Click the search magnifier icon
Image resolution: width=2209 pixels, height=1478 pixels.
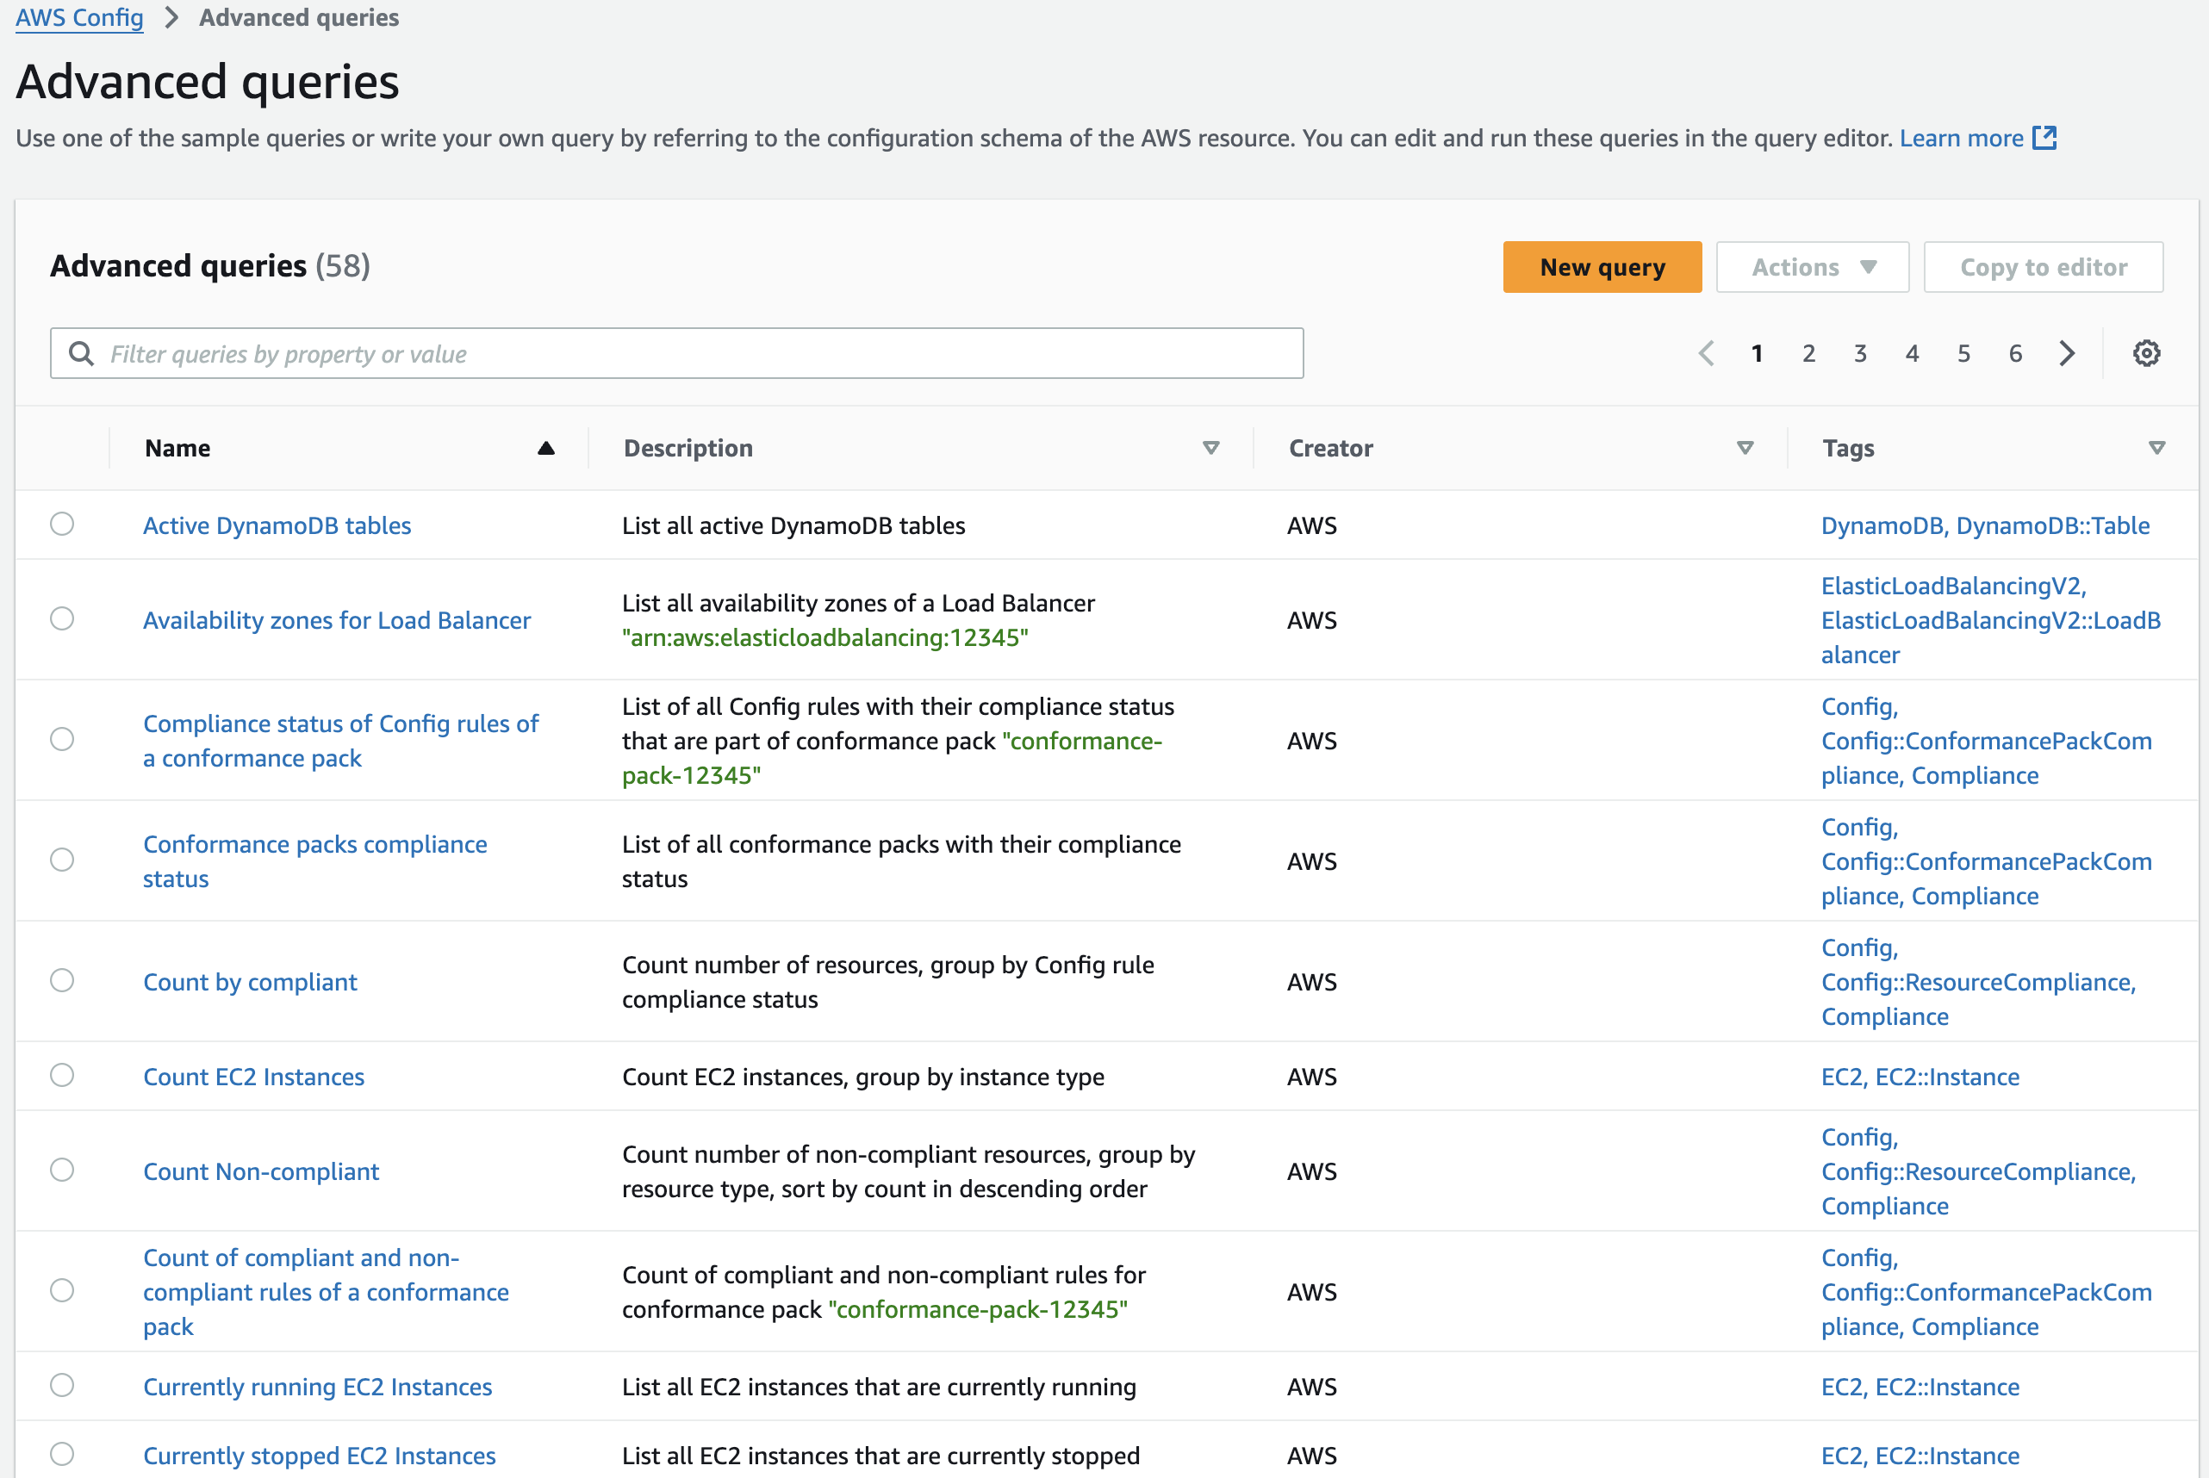coord(82,353)
